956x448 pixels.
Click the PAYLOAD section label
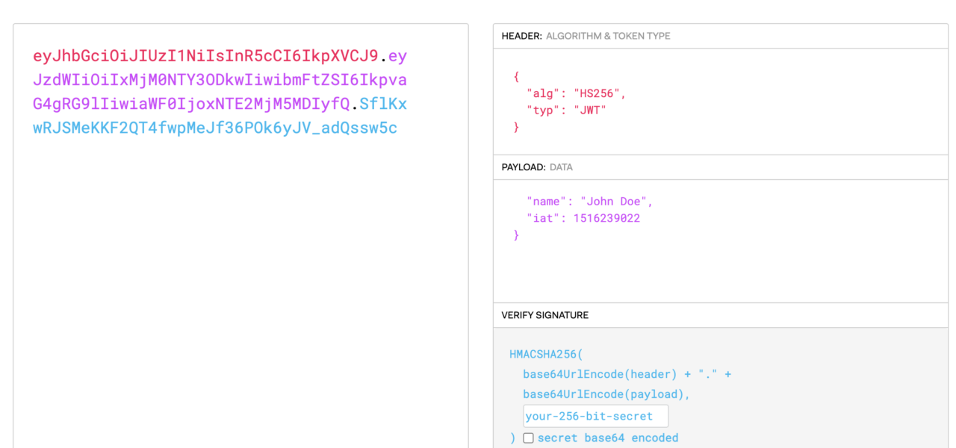pos(524,167)
